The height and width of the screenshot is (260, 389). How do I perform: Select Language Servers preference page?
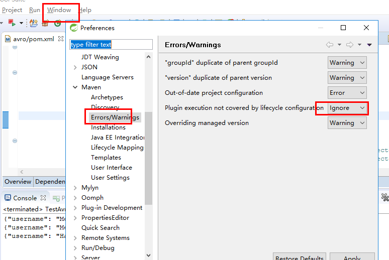pyautogui.click(x=108, y=77)
